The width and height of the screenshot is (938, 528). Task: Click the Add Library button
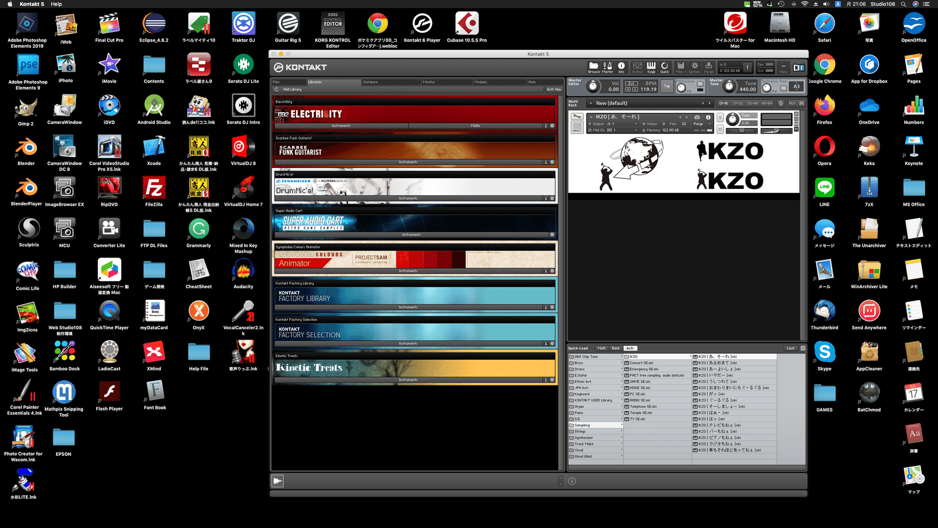coord(292,89)
